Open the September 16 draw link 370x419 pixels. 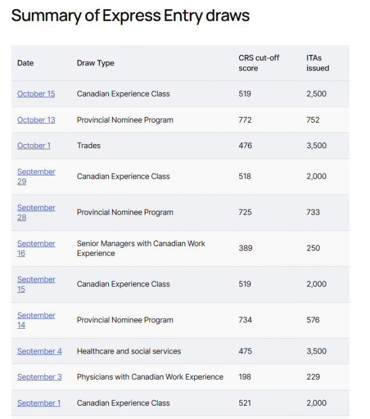click(36, 248)
